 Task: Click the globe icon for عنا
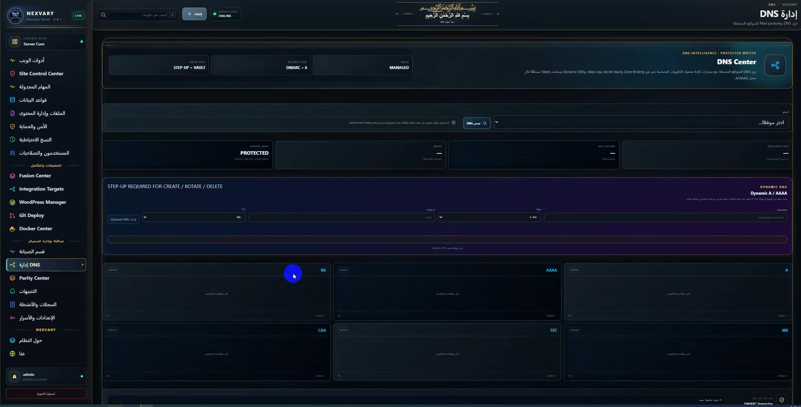point(13,353)
